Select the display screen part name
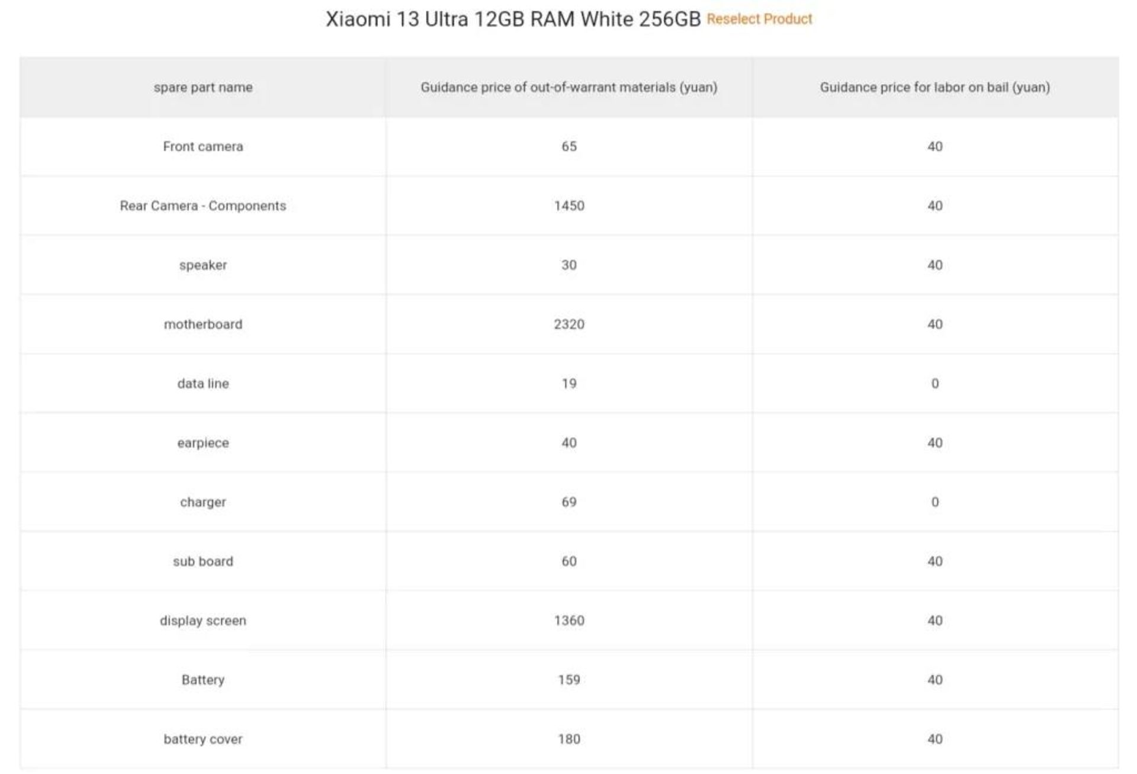Viewport: 1137px width, 774px height. pyautogui.click(x=203, y=621)
